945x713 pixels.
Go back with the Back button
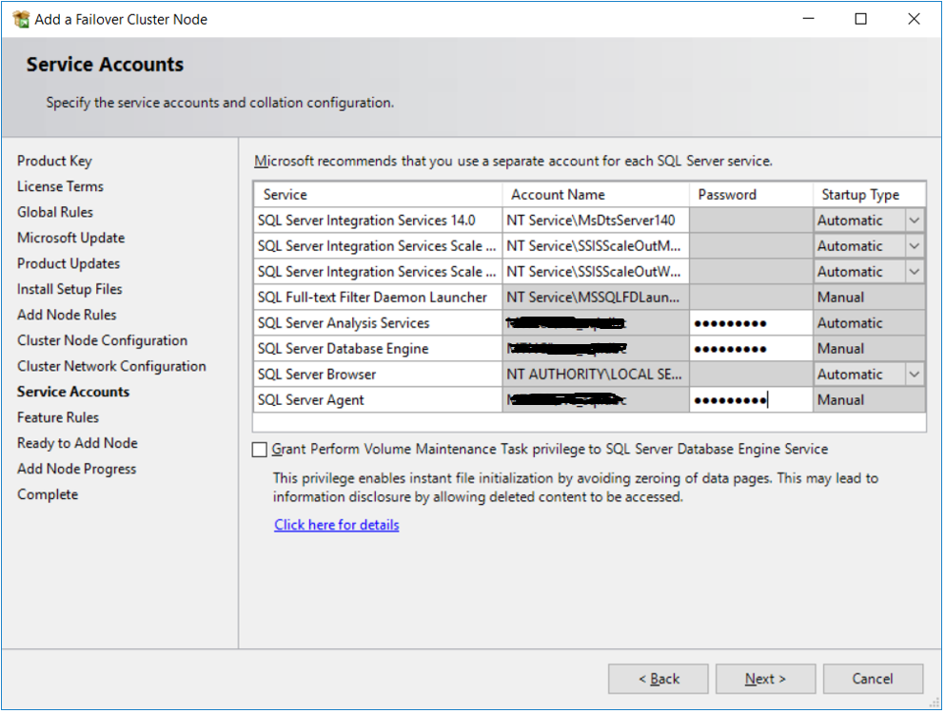[659, 679]
